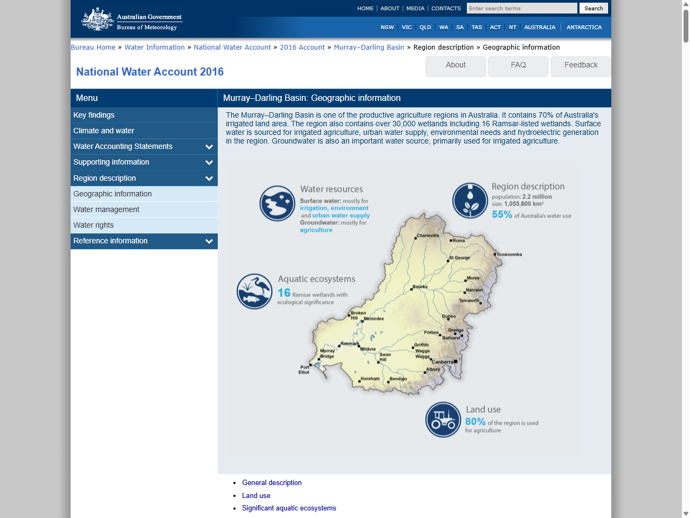Select Key findings in the menu
Screen dimensions: 690x518
(94, 115)
